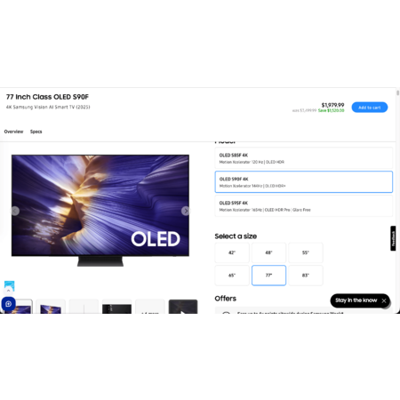The width and height of the screenshot is (400, 400).
Task: Click the Stay in the know button
Action: tap(356, 300)
